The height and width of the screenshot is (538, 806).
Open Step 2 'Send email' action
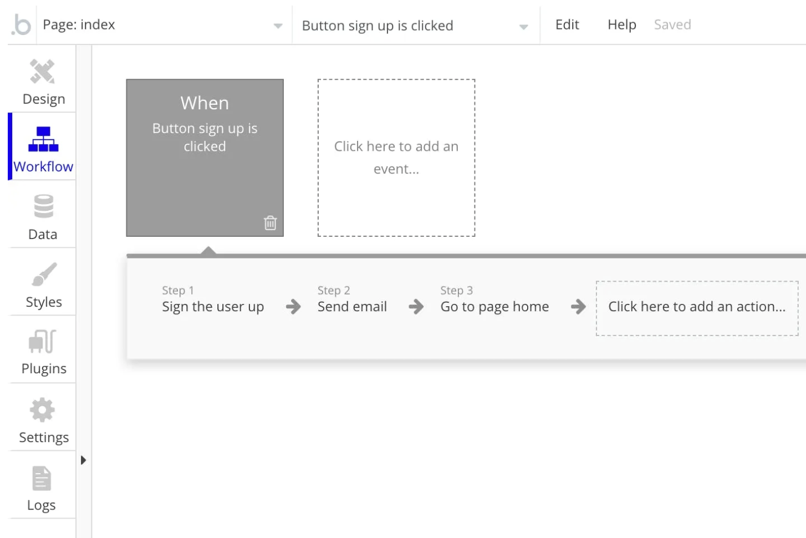coord(351,306)
